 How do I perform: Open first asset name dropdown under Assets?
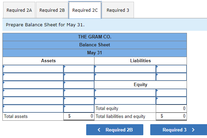pyautogui.click(x=33, y=69)
